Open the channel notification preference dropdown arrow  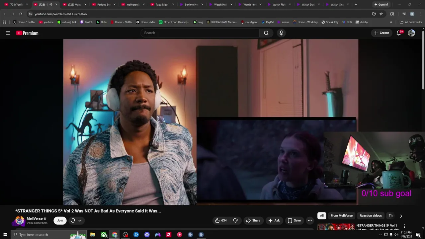click(x=80, y=221)
